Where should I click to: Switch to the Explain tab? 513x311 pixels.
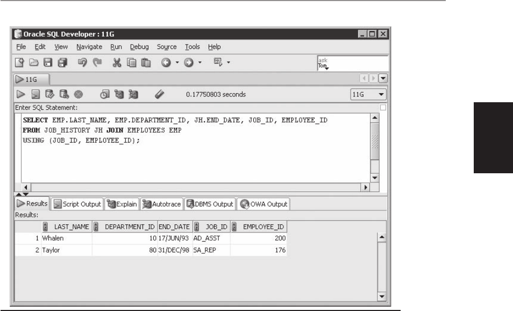coord(122,204)
